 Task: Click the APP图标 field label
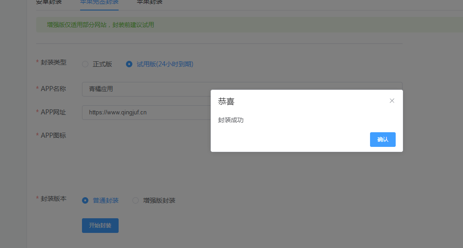53,135
